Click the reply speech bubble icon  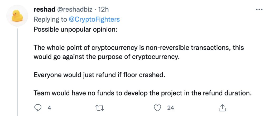tap(38, 108)
